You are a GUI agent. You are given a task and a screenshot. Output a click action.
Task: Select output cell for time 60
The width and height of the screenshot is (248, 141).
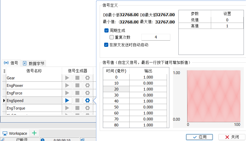point(148,113)
